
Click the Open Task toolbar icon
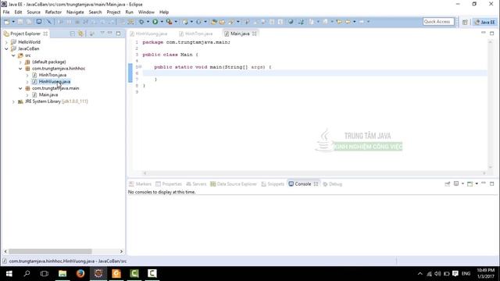pyautogui.click(x=222, y=22)
